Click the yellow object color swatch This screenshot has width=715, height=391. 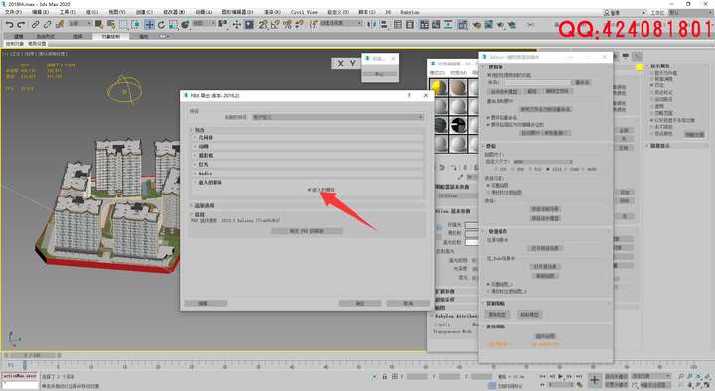click(x=640, y=67)
